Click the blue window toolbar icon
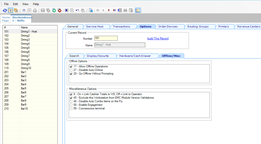Screen dimensions: 261x144 tap(91, 10)
